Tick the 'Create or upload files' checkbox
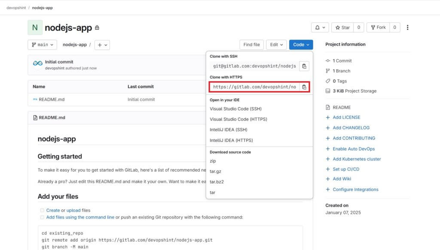Screen dimensions: 440x250 click(x=42, y=210)
